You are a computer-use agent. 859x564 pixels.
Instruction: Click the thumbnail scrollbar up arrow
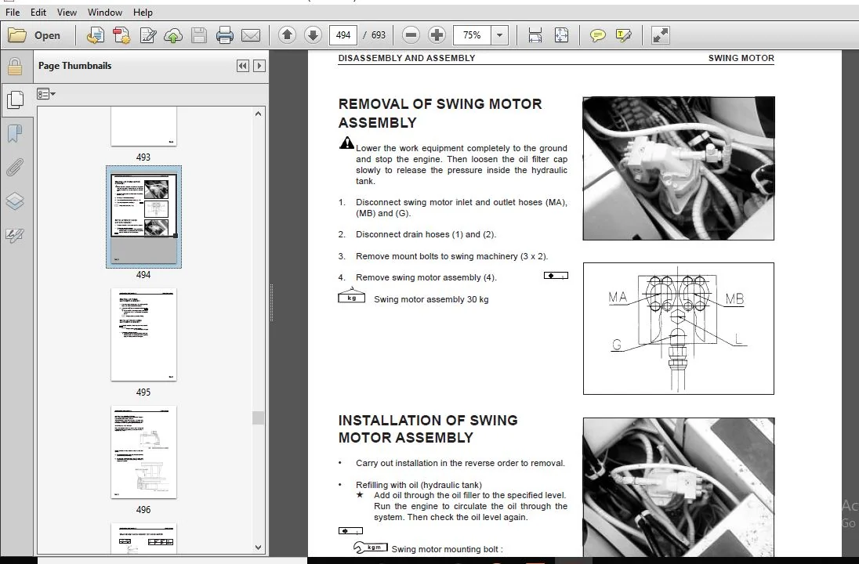259,114
